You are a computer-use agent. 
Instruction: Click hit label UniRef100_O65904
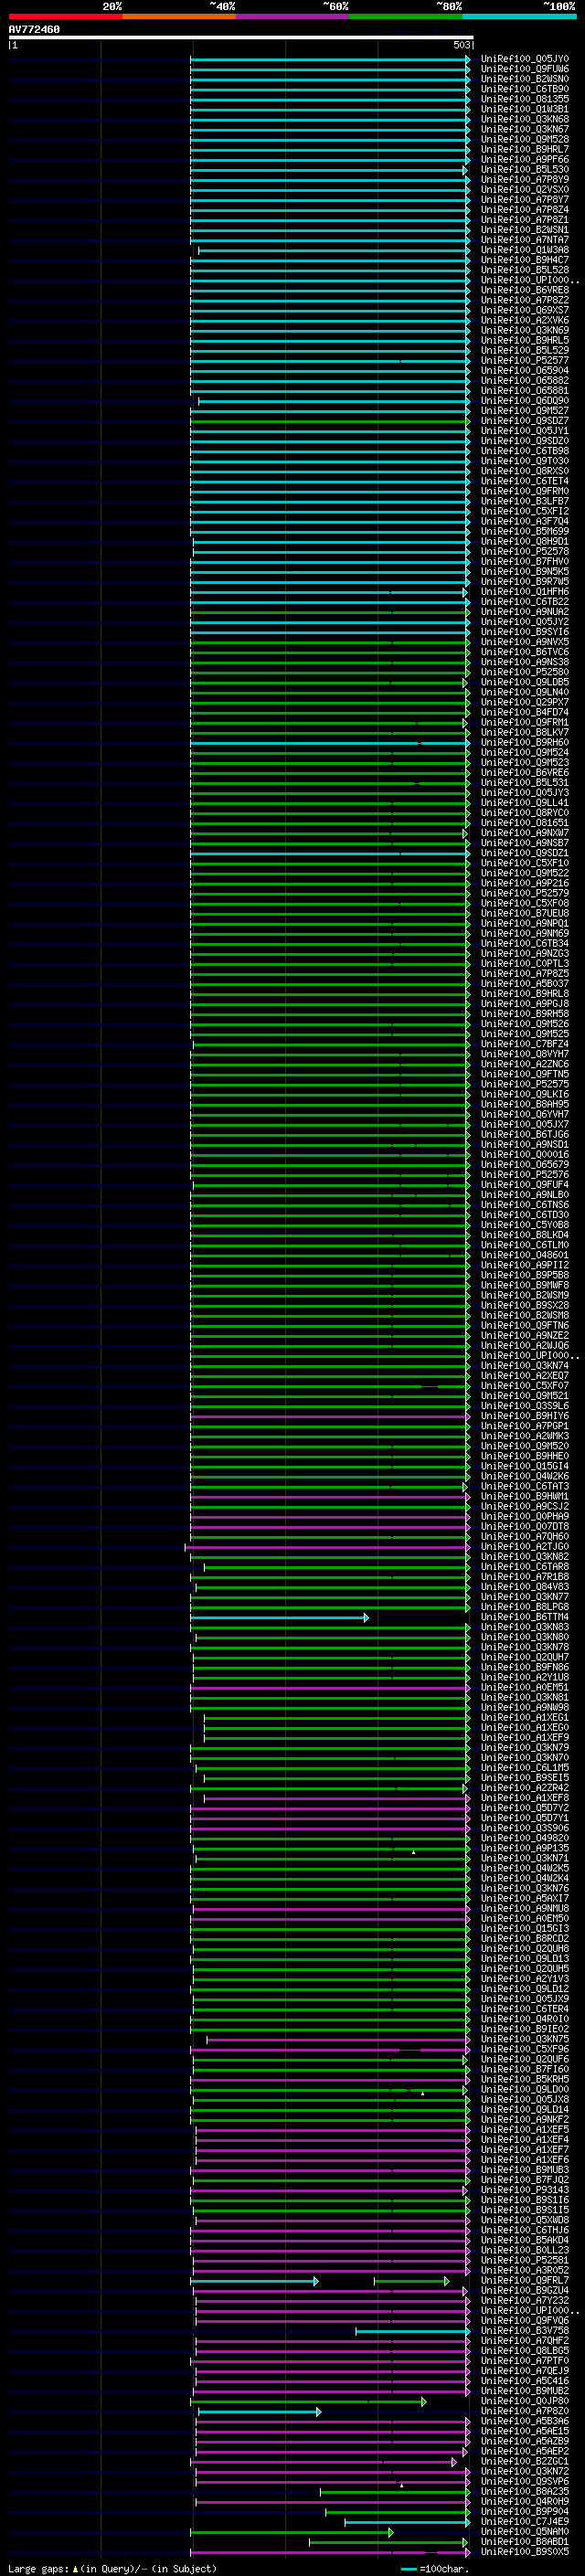pyautogui.click(x=524, y=371)
